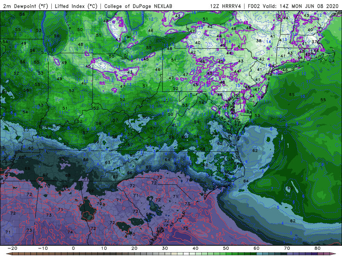Click the 0 label on the color scale
Screen dimensions: 342x256
[x=73, y=248]
